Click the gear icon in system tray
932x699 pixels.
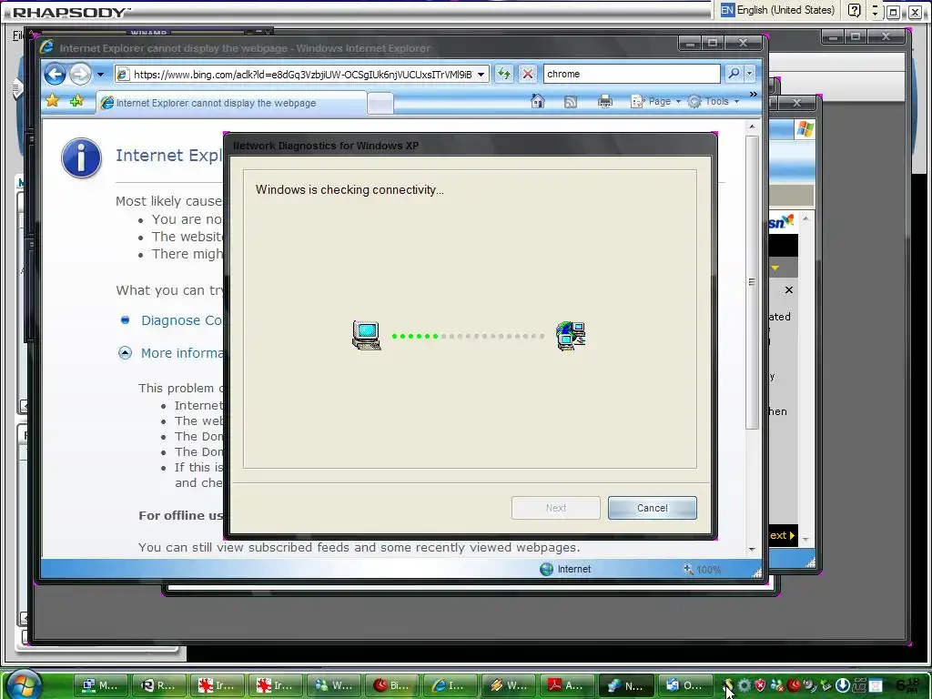coord(745,685)
